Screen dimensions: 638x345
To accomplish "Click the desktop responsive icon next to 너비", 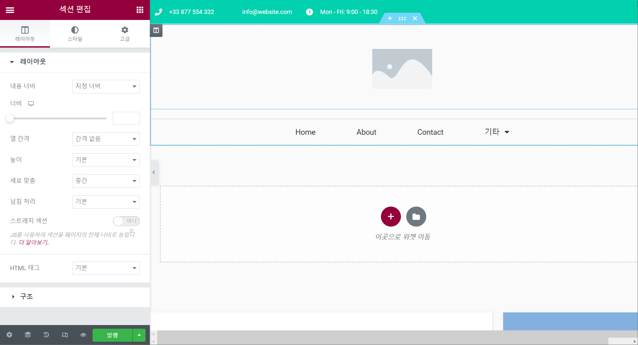I will [x=31, y=103].
